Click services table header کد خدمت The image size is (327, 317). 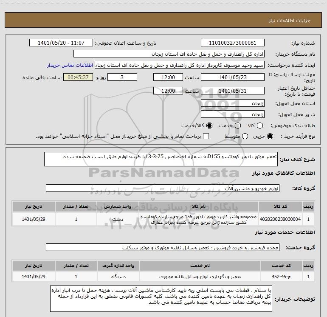281,266
